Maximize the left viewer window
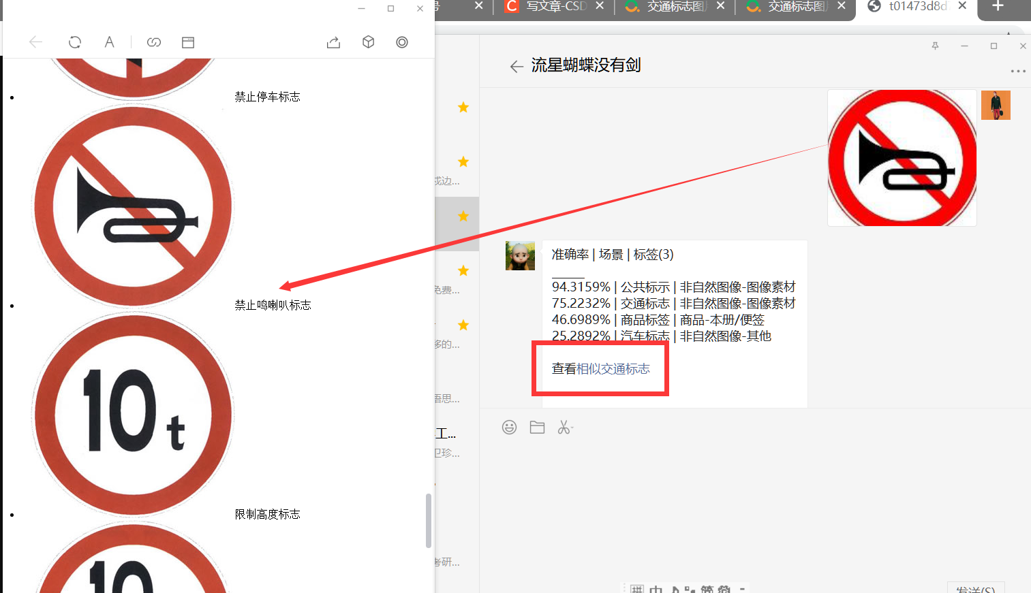This screenshot has width=1031, height=593. pos(390,8)
